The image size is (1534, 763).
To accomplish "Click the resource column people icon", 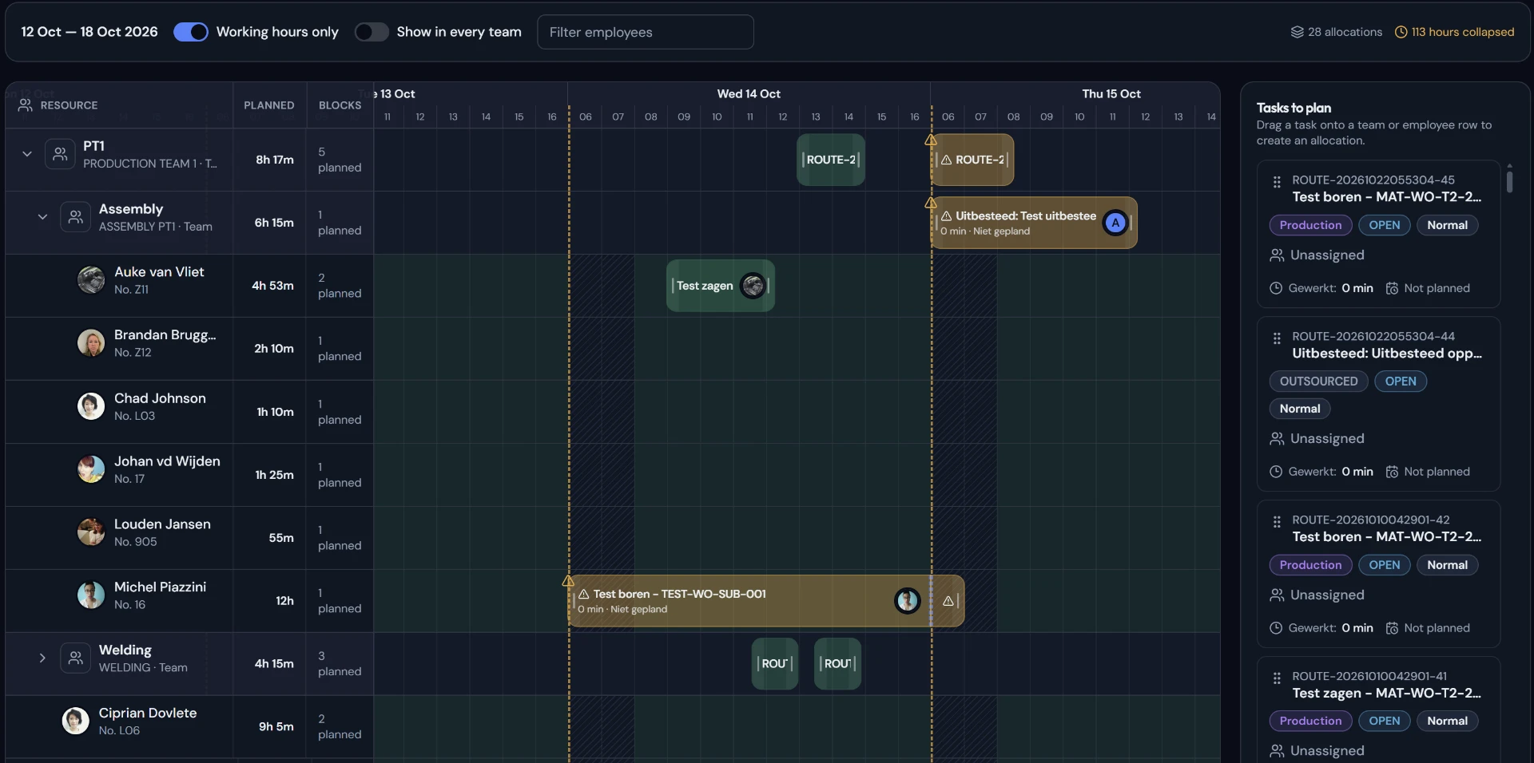I will point(26,105).
